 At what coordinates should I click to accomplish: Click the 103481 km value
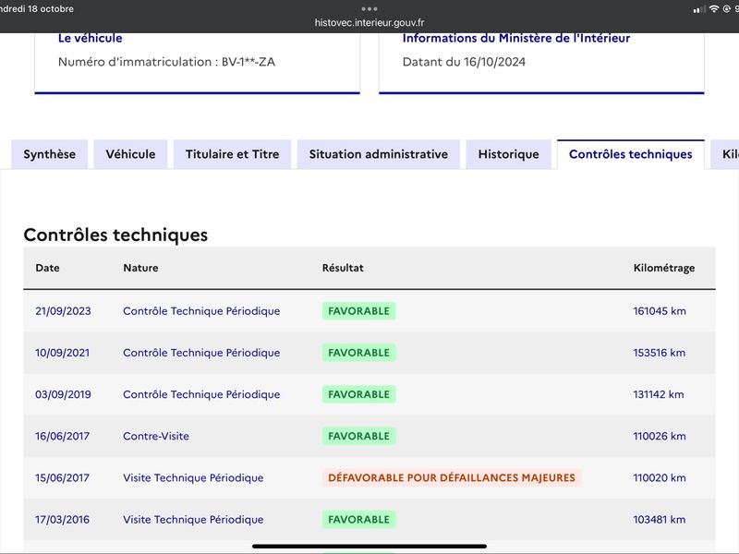pyautogui.click(x=659, y=519)
